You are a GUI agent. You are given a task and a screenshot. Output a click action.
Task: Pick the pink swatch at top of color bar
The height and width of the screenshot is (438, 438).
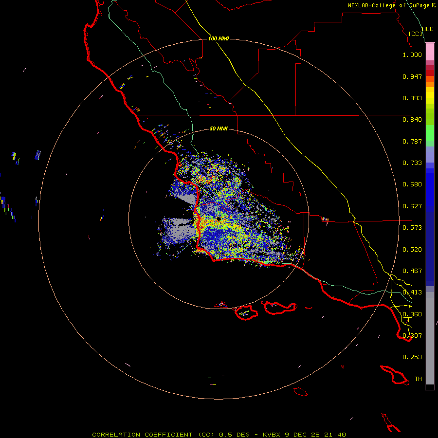pyautogui.click(x=430, y=52)
